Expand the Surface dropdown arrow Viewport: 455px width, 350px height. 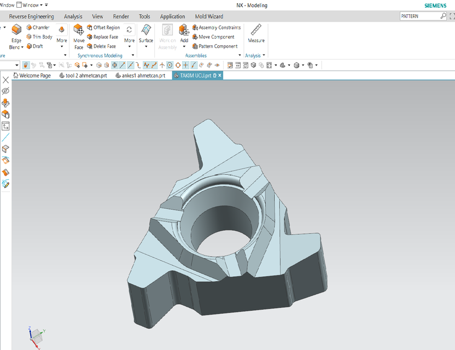coord(146,46)
